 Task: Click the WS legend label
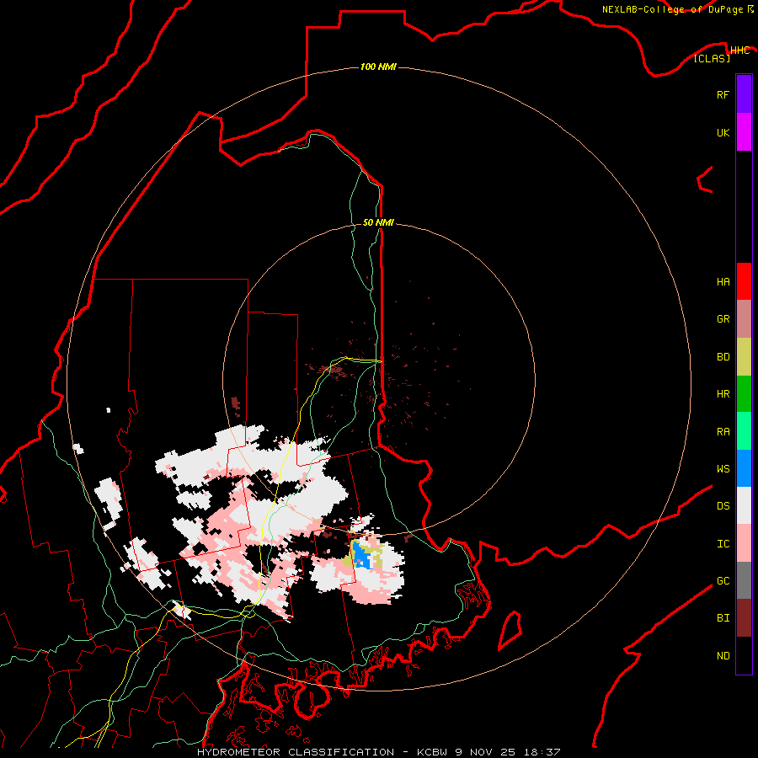click(x=723, y=469)
